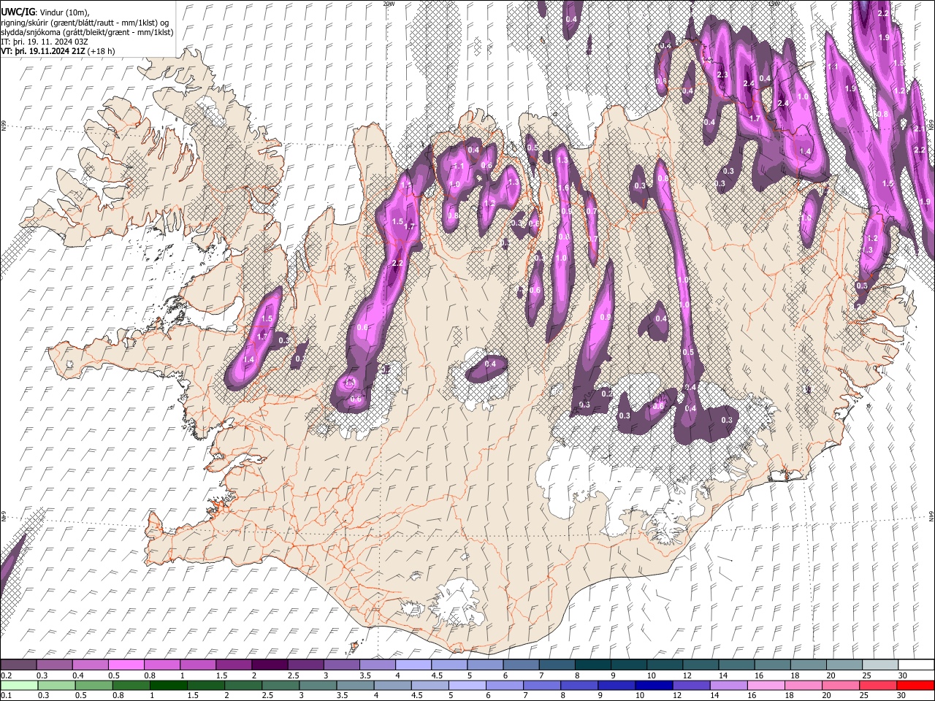Image resolution: width=935 pixels, height=701 pixels.
Task: Select the darkest green swatch between 1 and 1.5
Action: tap(169, 685)
